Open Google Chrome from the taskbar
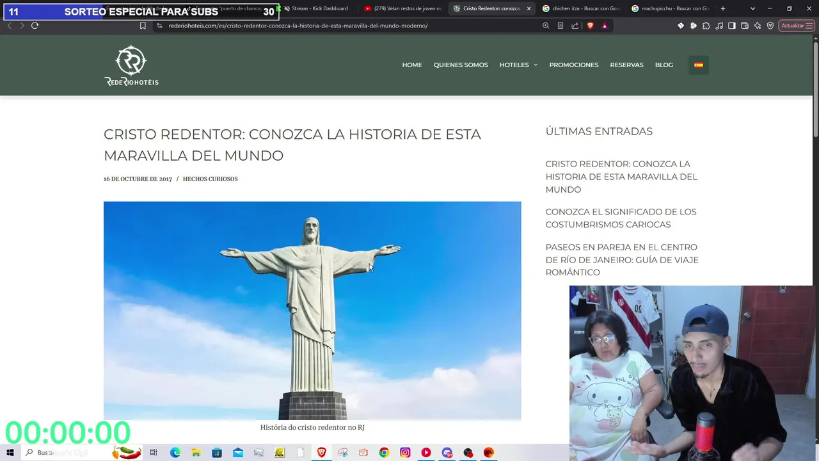Viewport: 819px width, 461px height. coord(384,453)
